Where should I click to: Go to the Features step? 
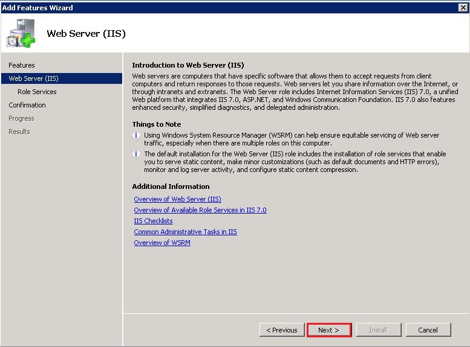click(22, 65)
